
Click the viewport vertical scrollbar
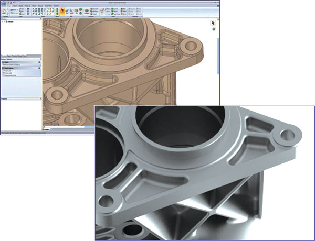[x=218, y=56]
